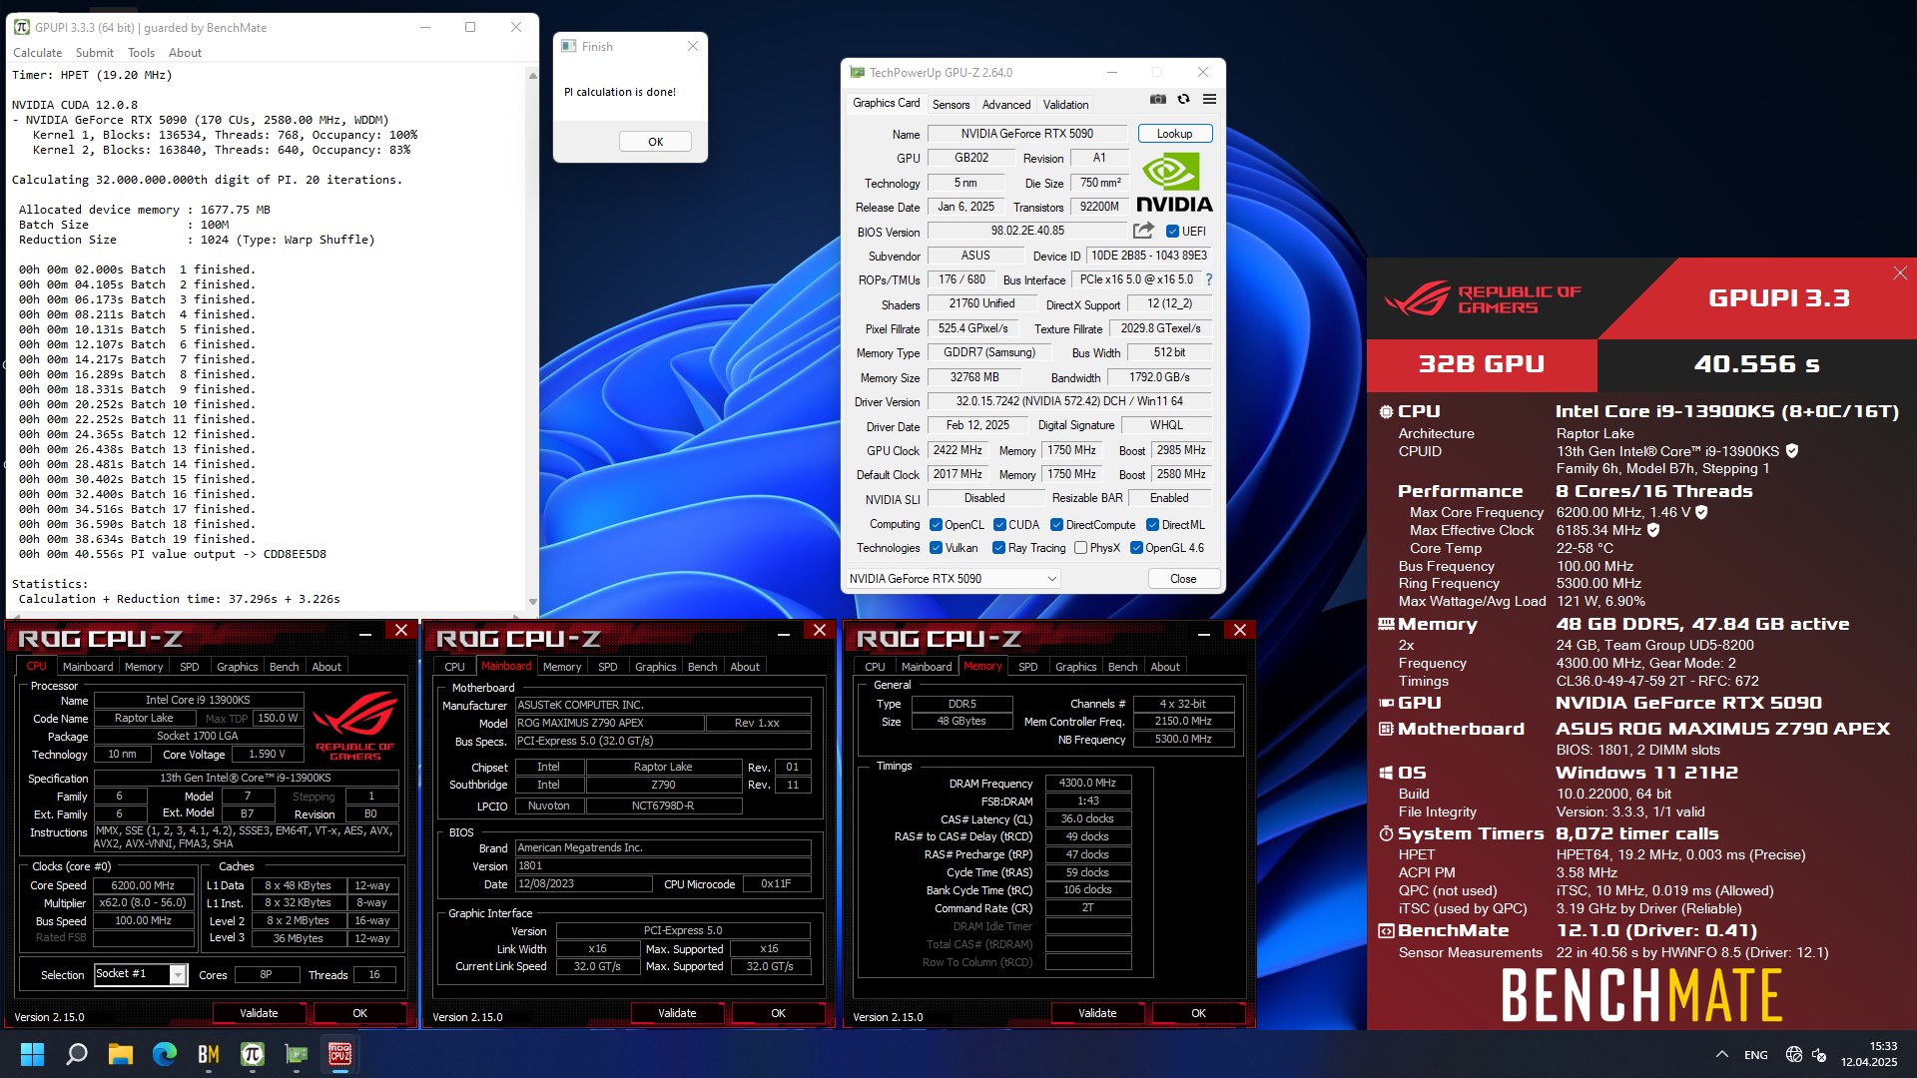Viewport: 1917px width, 1078px height.
Task: Open Graphics tab in CPU-Z Mainboard window
Action: pos(655,667)
